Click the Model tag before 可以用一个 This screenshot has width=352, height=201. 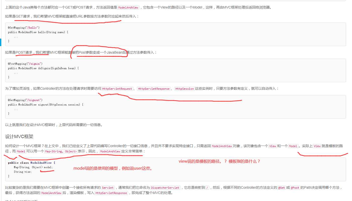[21, 151]
